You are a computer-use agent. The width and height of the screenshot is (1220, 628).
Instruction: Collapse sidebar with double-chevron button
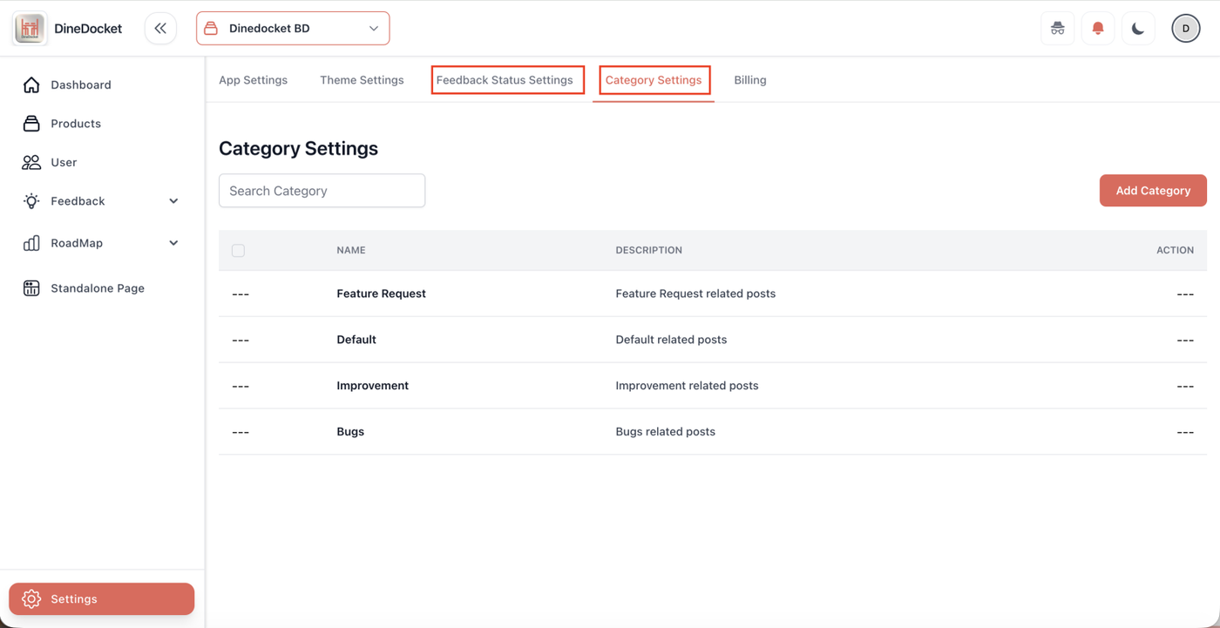pyautogui.click(x=160, y=29)
